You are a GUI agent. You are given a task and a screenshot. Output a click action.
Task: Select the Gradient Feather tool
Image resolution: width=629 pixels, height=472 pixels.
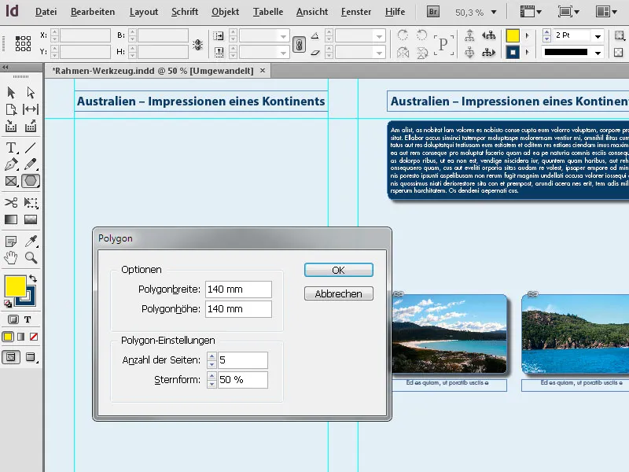31,219
